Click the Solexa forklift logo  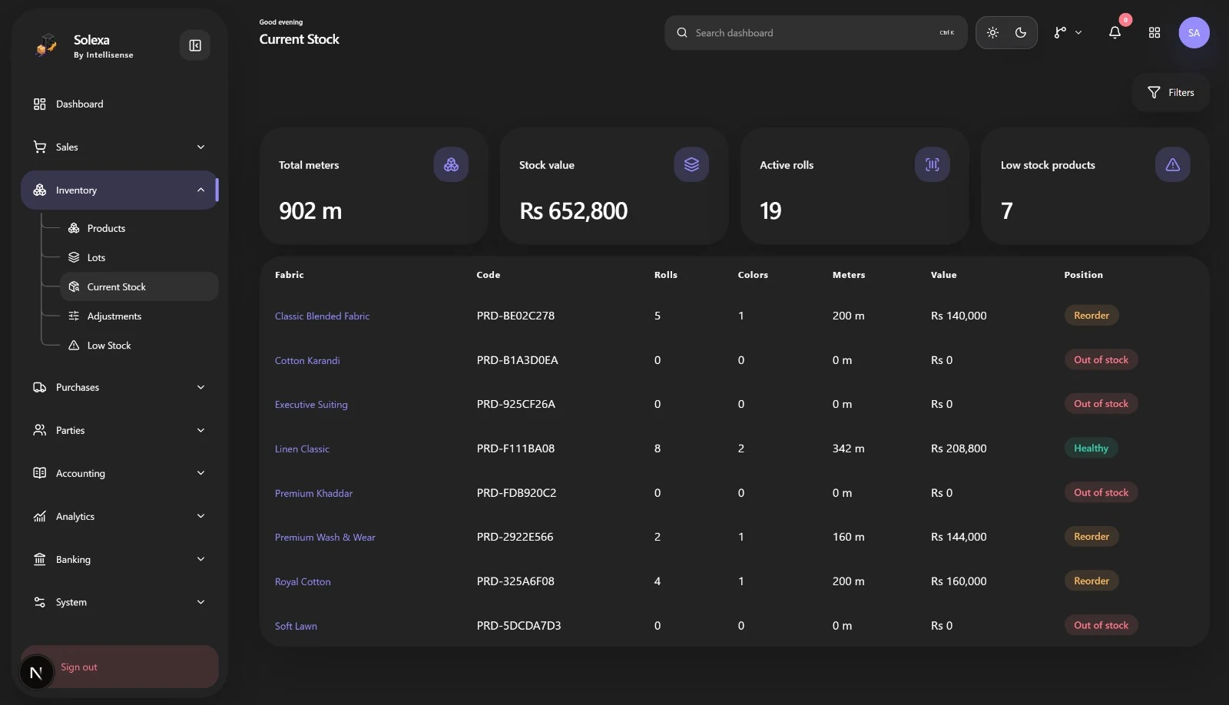coord(46,45)
